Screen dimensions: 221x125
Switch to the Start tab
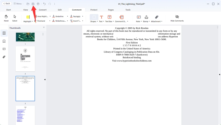[x=9, y=10]
